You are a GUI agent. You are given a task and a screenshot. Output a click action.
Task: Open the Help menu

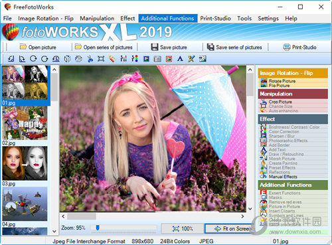291,19
